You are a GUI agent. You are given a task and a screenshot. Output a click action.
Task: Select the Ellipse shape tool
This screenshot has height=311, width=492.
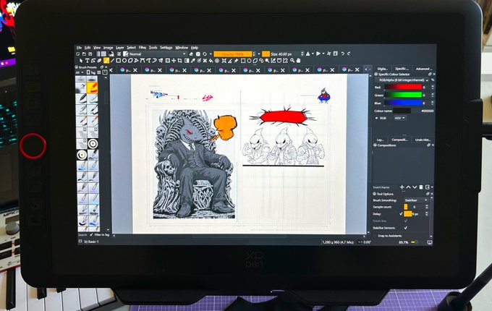pyautogui.click(x=124, y=61)
